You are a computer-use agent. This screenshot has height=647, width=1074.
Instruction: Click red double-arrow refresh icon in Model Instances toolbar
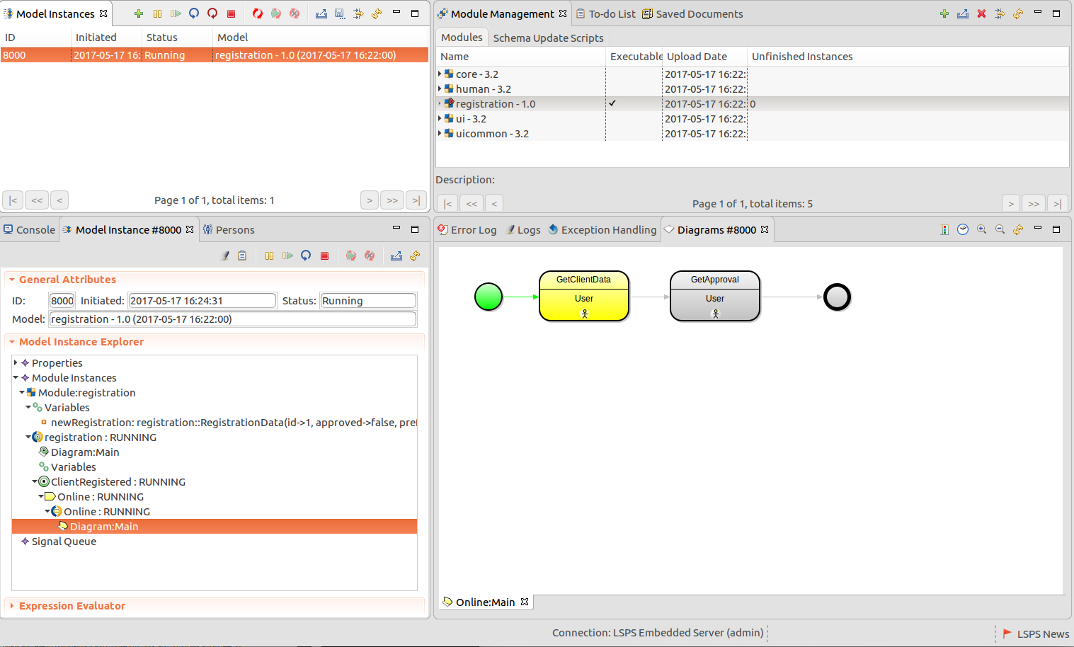[x=258, y=13]
